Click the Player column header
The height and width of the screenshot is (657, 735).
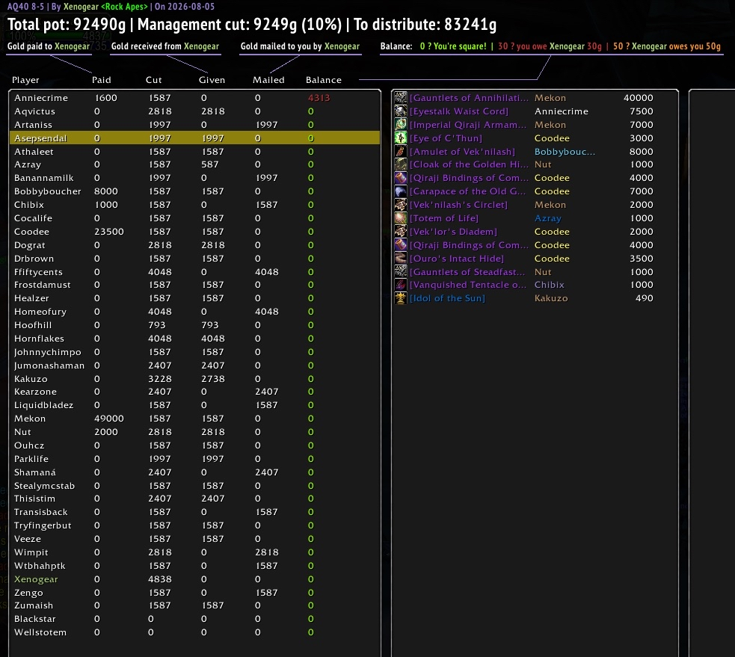tap(25, 80)
